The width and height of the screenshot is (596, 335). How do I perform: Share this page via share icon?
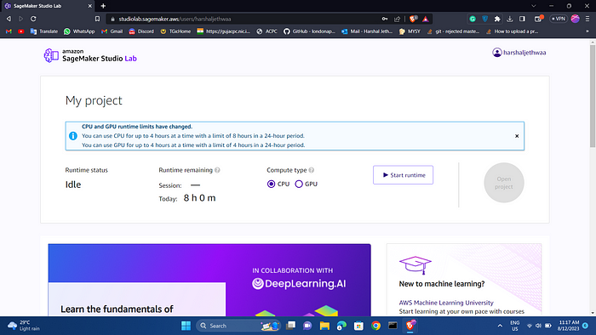point(398,19)
